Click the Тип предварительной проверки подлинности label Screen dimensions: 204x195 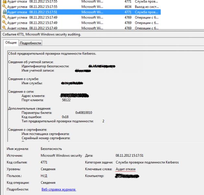point(57,121)
